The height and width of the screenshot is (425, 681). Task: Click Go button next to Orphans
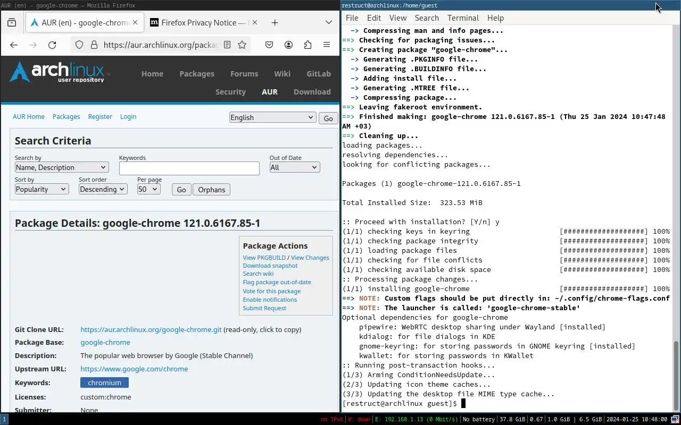tap(181, 190)
